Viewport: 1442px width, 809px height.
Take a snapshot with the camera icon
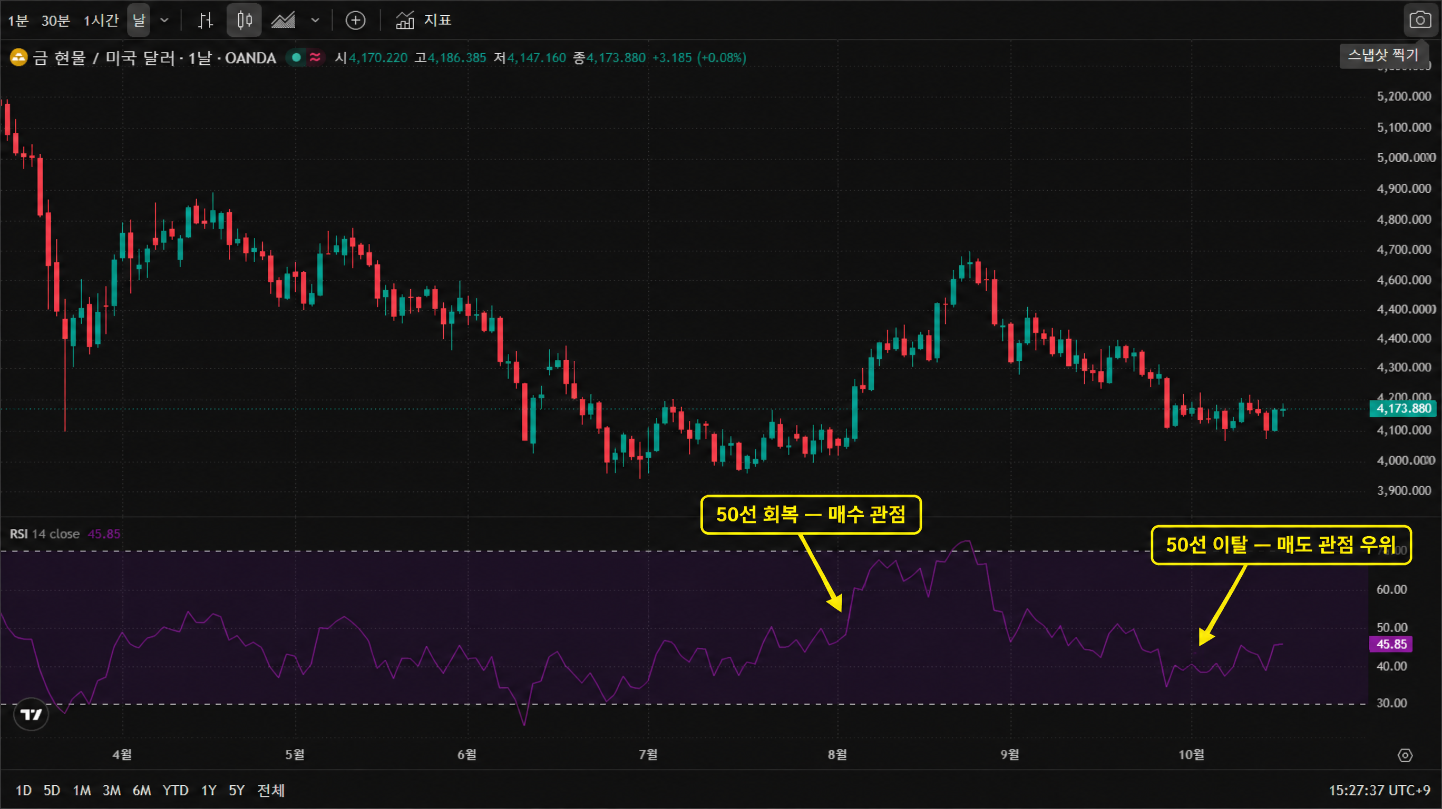(x=1420, y=21)
